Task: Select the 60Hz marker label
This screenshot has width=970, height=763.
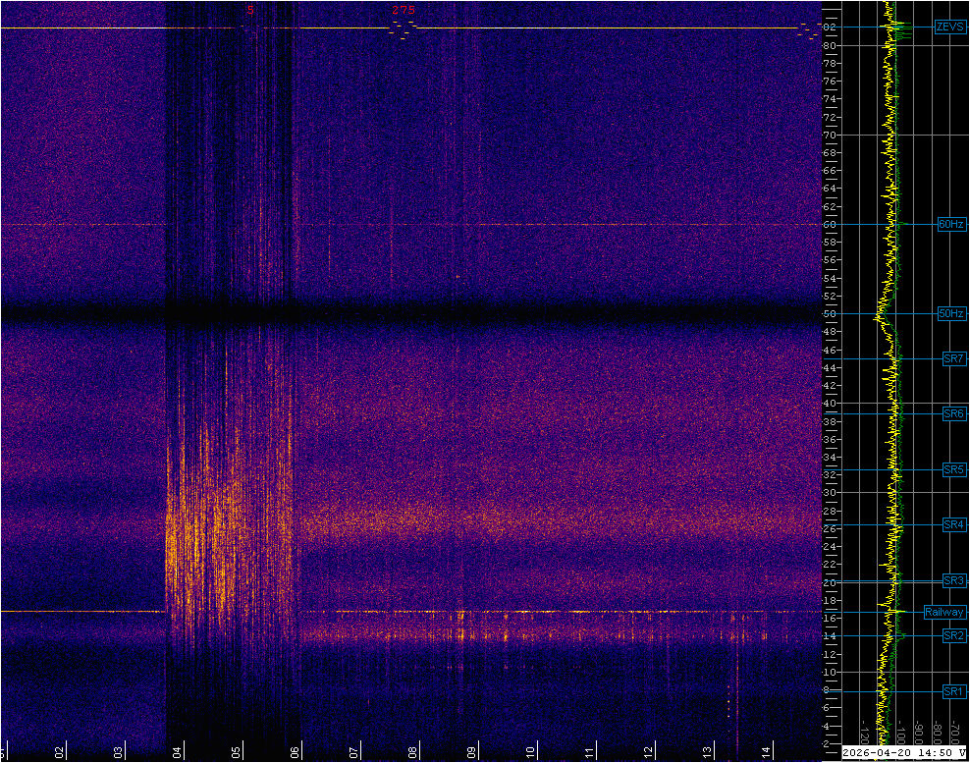Action: pos(951,224)
